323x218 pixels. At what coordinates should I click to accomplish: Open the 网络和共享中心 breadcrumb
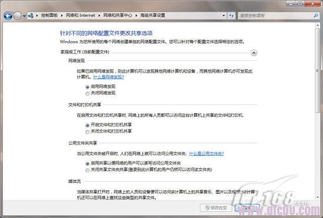[117, 15]
